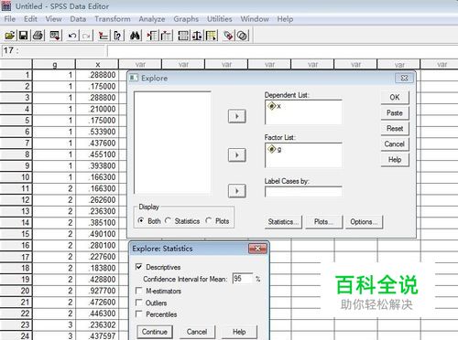The image size is (458, 340).
Task: Open the Plots... sub-dialog button
Action: (323, 222)
